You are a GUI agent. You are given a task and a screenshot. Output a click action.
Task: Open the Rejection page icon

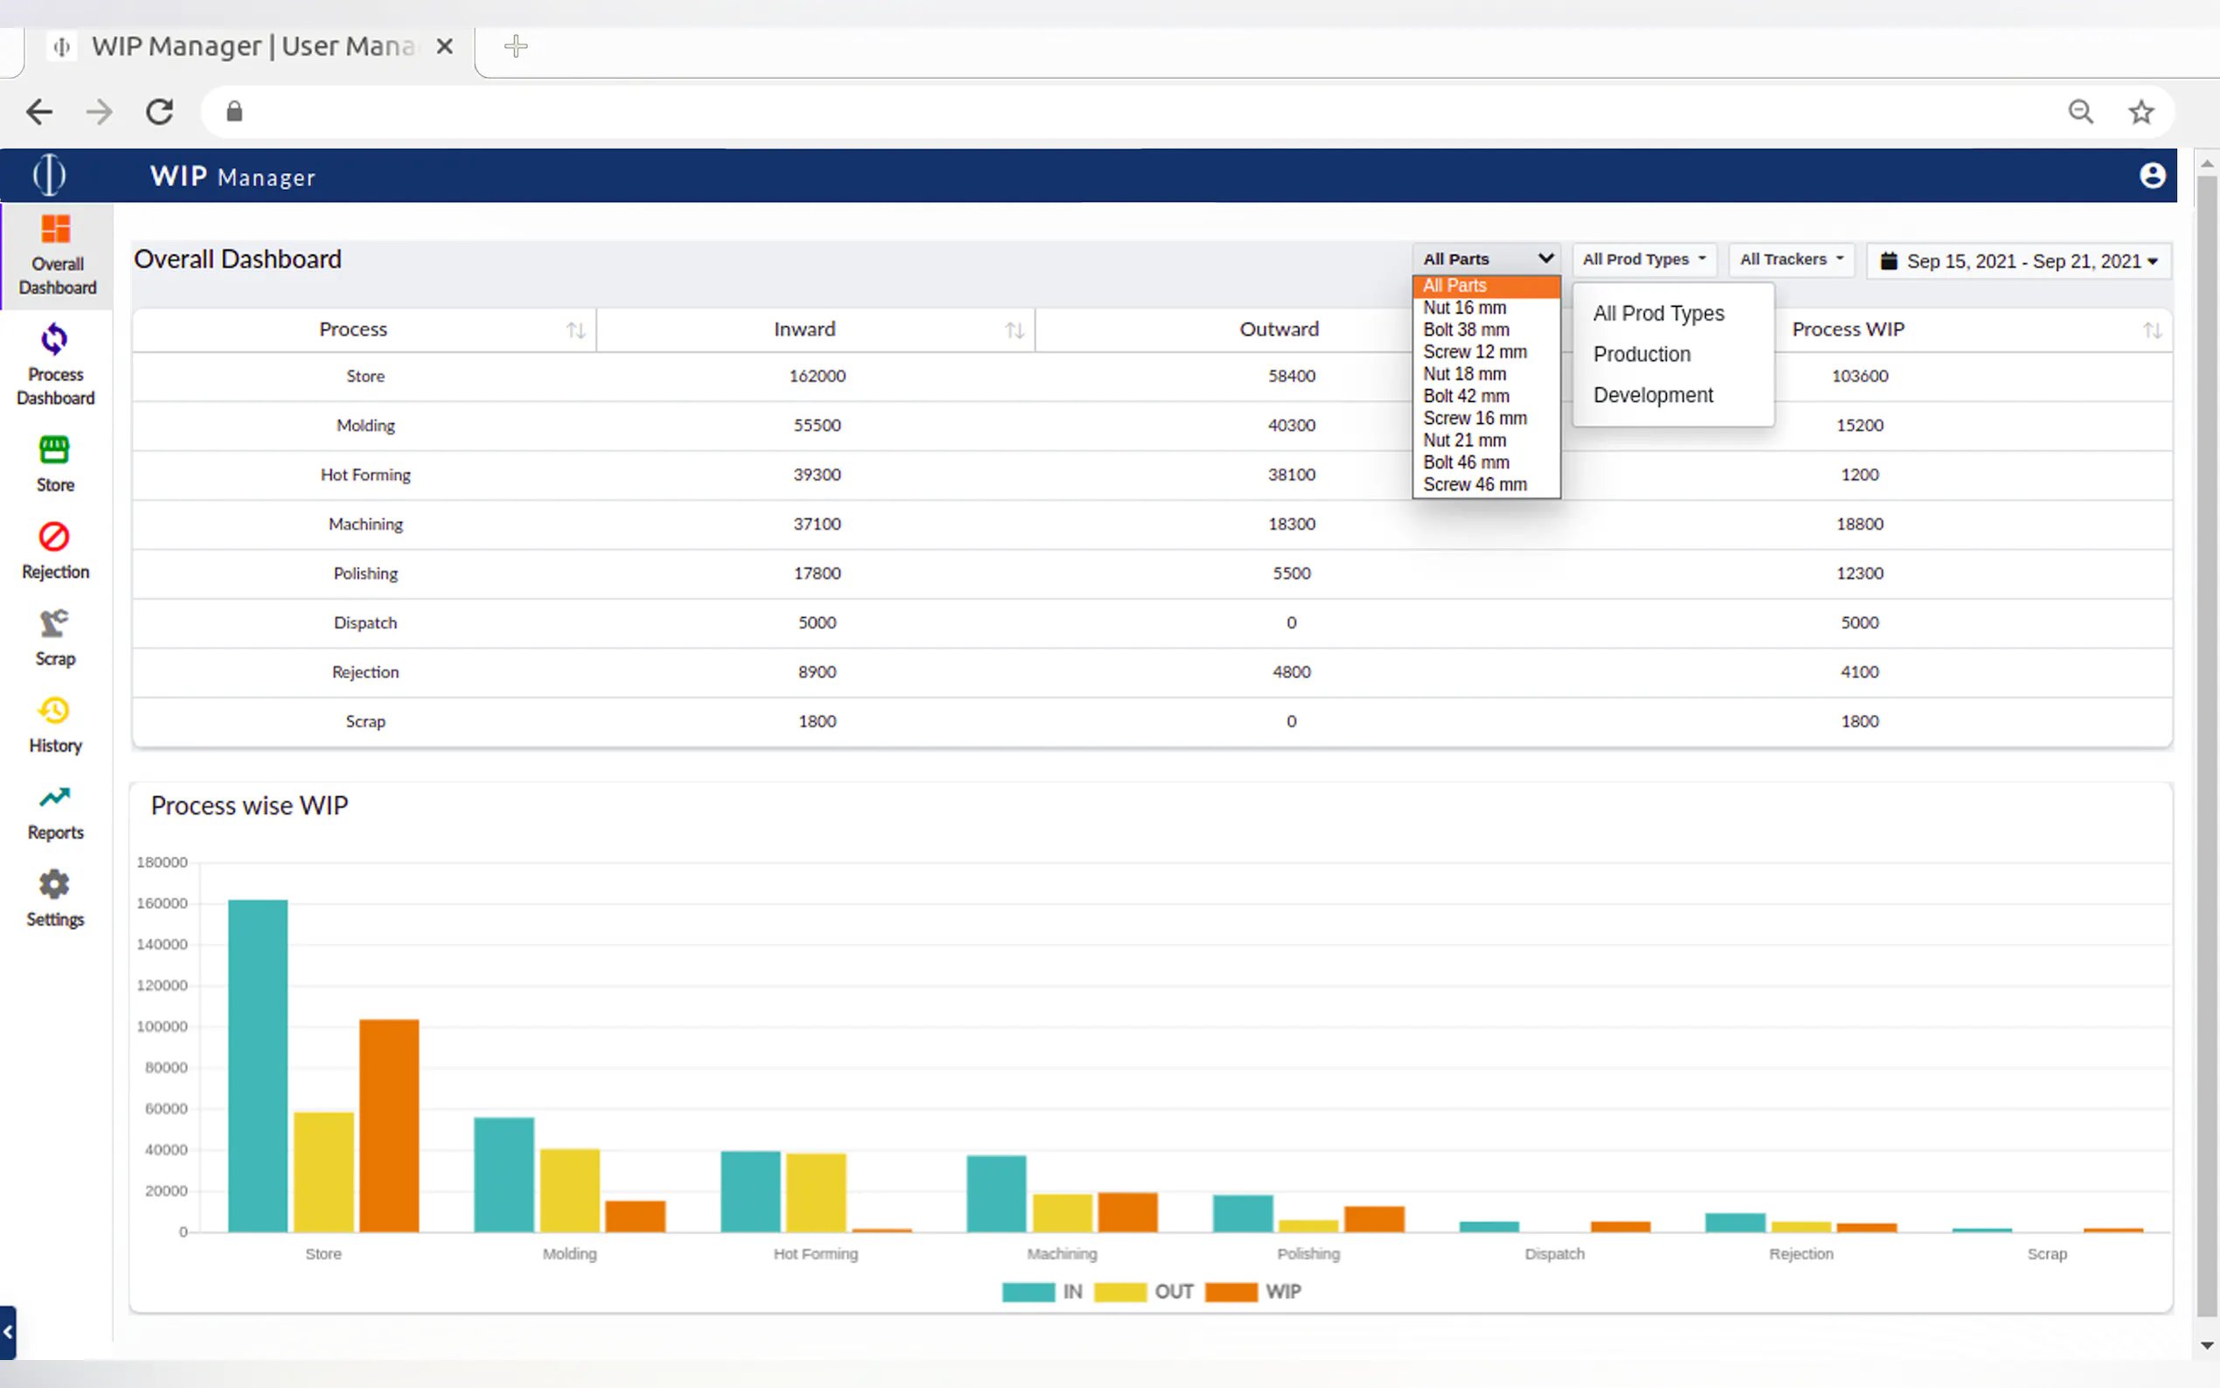54,537
